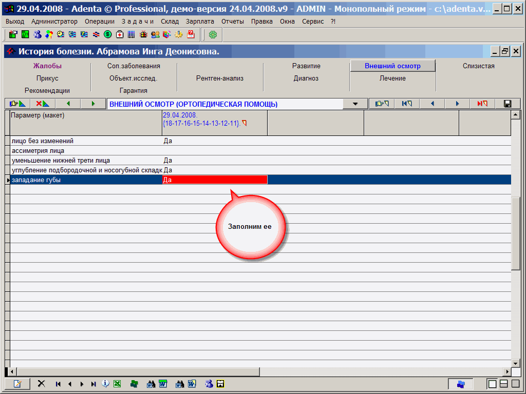Switch to the Рентген-анализ section

pyautogui.click(x=220, y=78)
